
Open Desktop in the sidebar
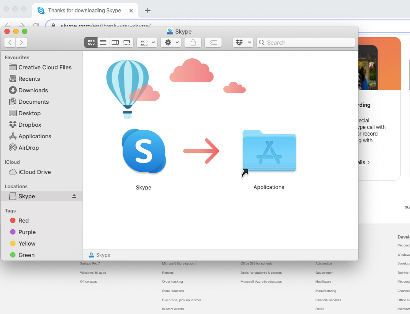(42, 113)
